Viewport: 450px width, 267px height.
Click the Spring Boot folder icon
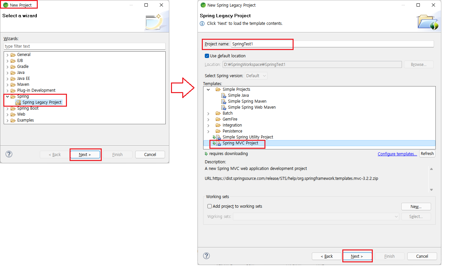click(x=13, y=108)
